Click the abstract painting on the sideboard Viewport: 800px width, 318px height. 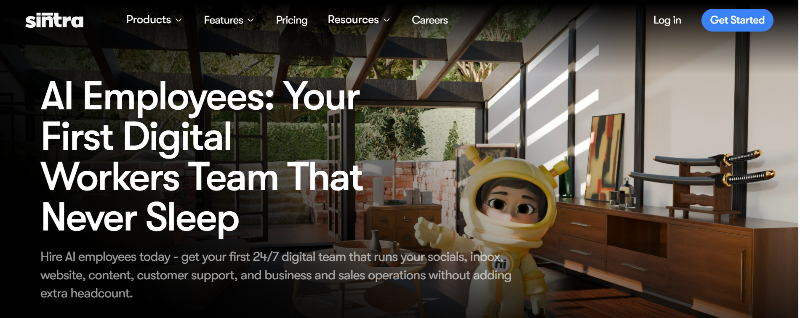pos(605,157)
